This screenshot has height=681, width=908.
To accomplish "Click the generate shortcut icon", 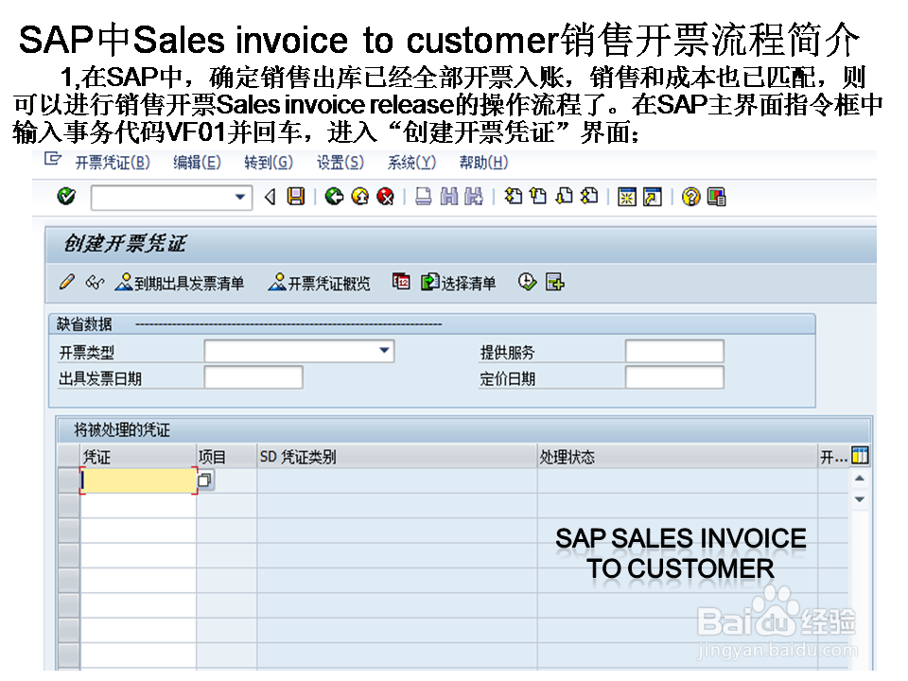I will (x=652, y=197).
